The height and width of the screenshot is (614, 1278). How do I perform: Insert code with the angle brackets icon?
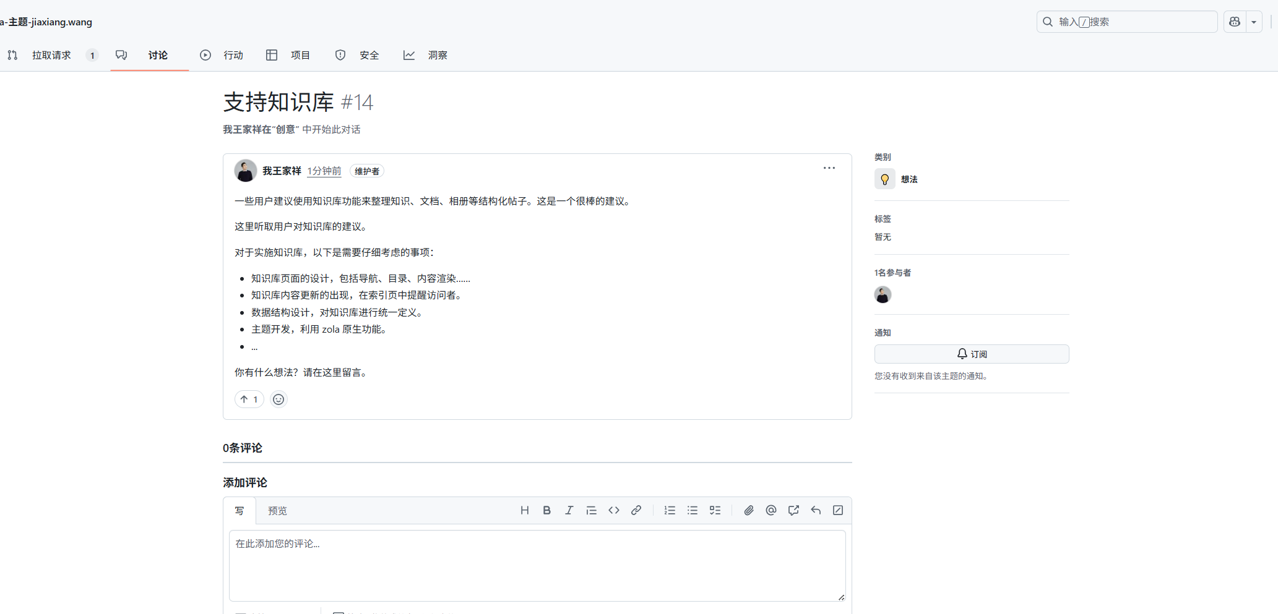point(613,510)
